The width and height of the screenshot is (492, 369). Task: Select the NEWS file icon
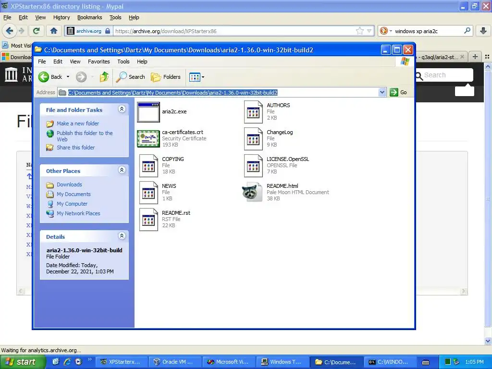tap(148, 193)
